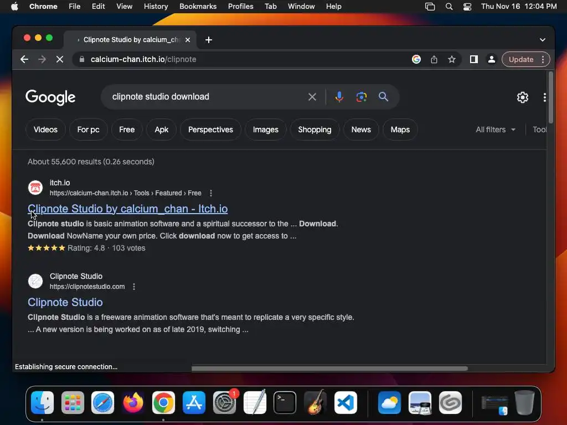Click the itch.io site favicon
567x425 pixels.
pos(35,188)
